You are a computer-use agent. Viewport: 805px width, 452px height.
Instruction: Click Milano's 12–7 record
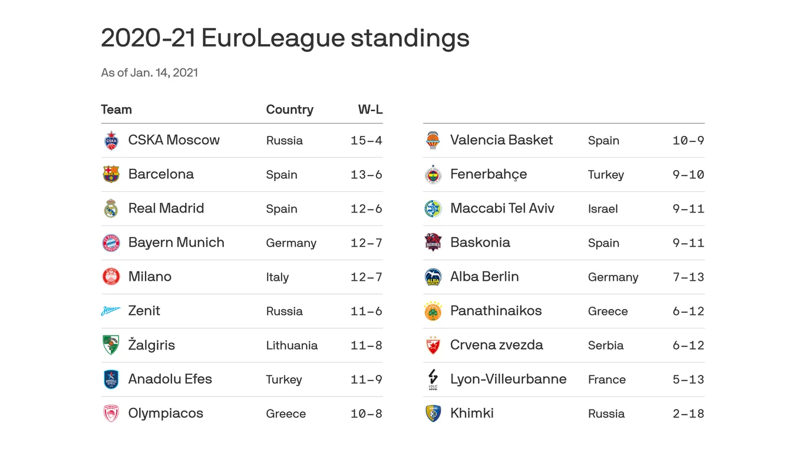[x=366, y=277]
